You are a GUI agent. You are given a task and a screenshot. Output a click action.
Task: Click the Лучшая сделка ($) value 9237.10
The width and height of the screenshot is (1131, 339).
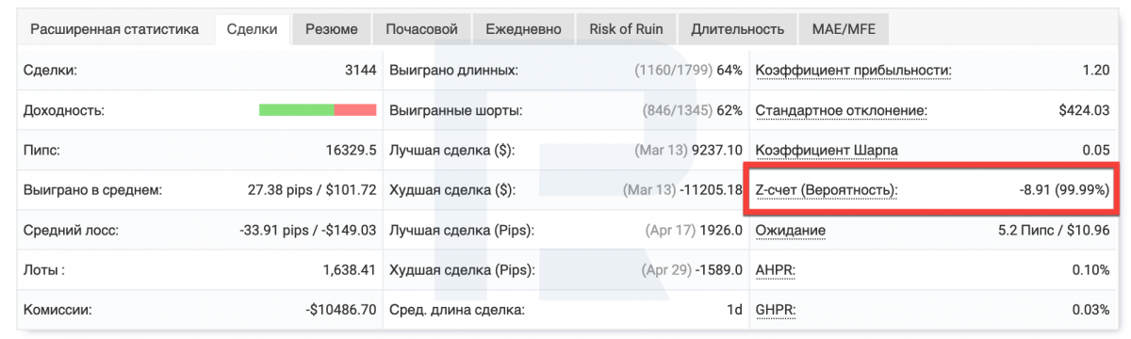click(716, 151)
